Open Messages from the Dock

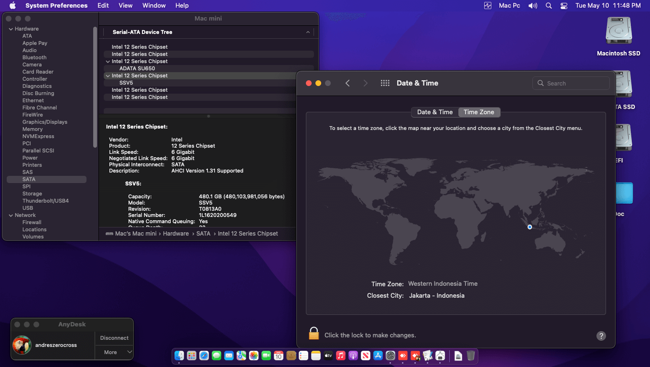pos(217,356)
